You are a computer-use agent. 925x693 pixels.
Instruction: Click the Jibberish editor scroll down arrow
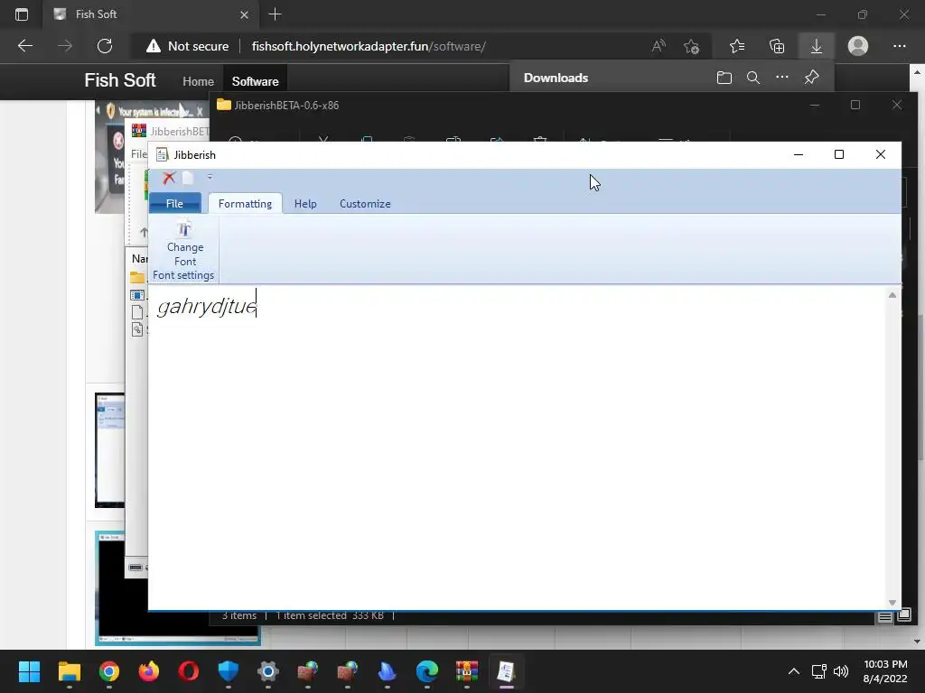tap(892, 602)
